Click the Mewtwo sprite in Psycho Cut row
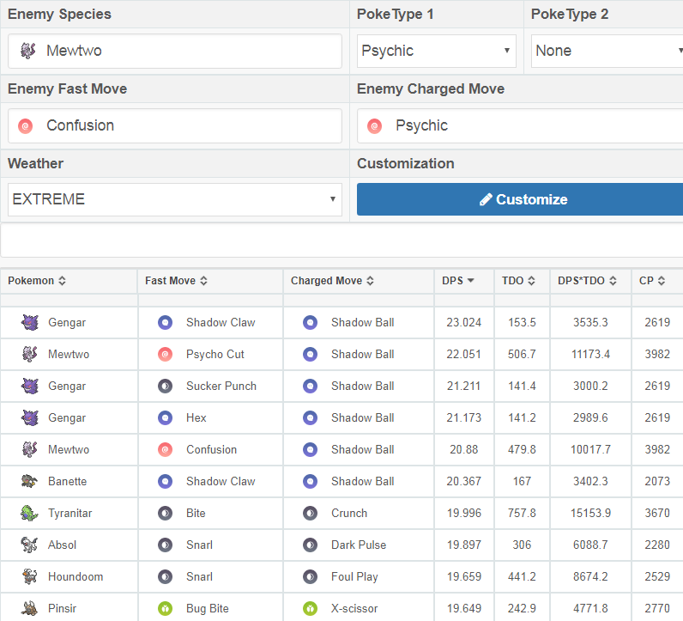This screenshot has width=683, height=621. tap(29, 354)
